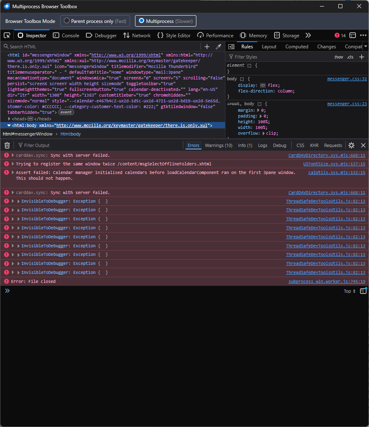Viewport: 369px width, 427px height.
Task: Close the split console panel
Action: coord(363,145)
